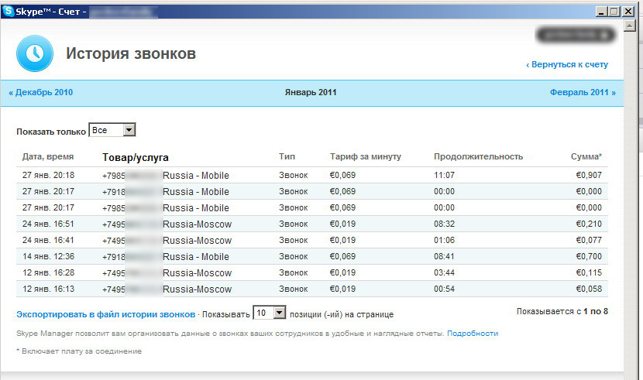Select the 27 янв. 20:18 call row
The width and height of the screenshot is (643, 380).
pyautogui.click(x=310, y=176)
